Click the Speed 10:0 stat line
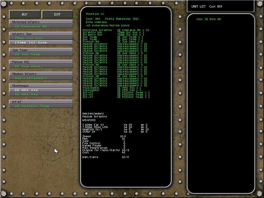This screenshot has width=264, height=198. 104,136
